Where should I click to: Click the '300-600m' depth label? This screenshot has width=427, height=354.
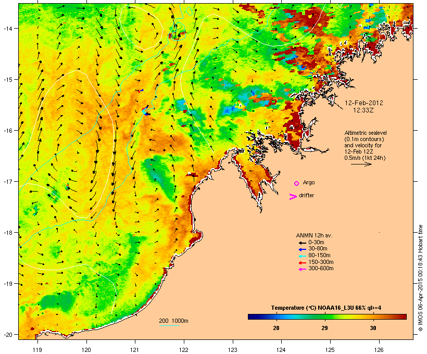[x=321, y=269]
